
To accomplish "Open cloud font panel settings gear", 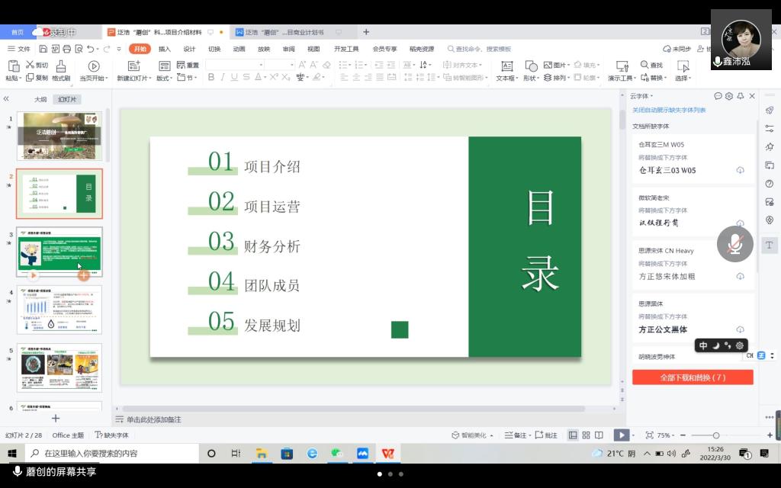I will point(729,96).
